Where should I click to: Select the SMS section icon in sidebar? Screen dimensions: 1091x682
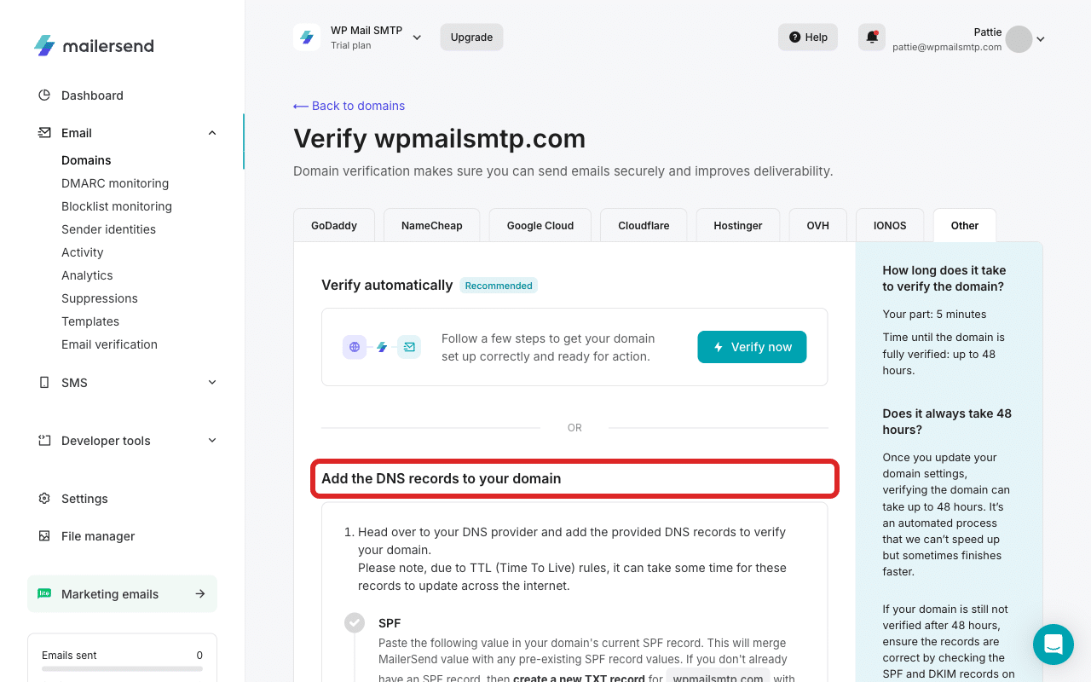click(x=44, y=382)
